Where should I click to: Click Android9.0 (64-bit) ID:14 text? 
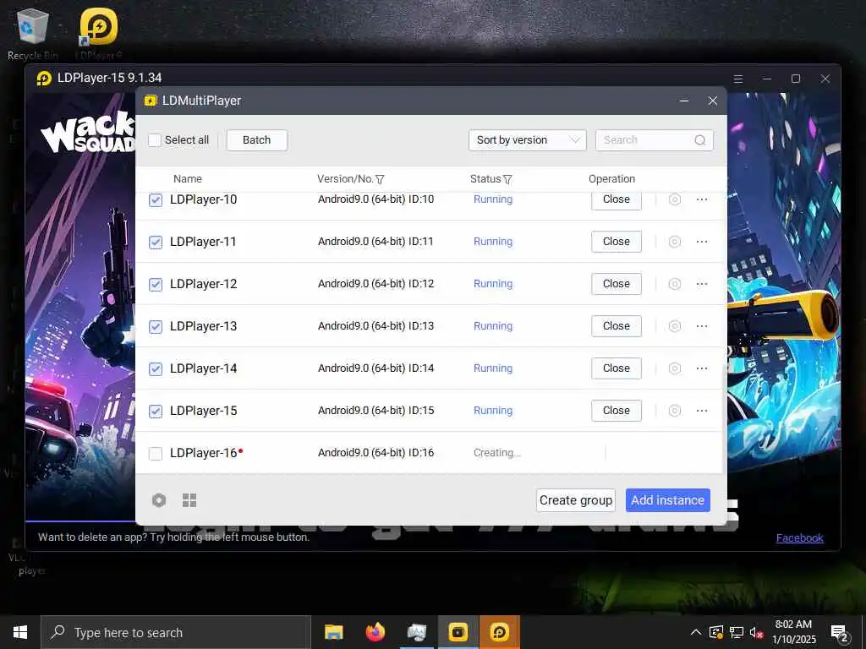pyautogui.click(x=375, y=368)
